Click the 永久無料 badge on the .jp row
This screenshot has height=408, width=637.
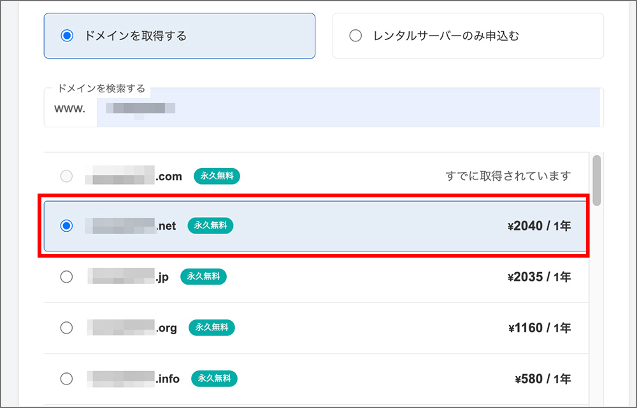coord(203,277)
